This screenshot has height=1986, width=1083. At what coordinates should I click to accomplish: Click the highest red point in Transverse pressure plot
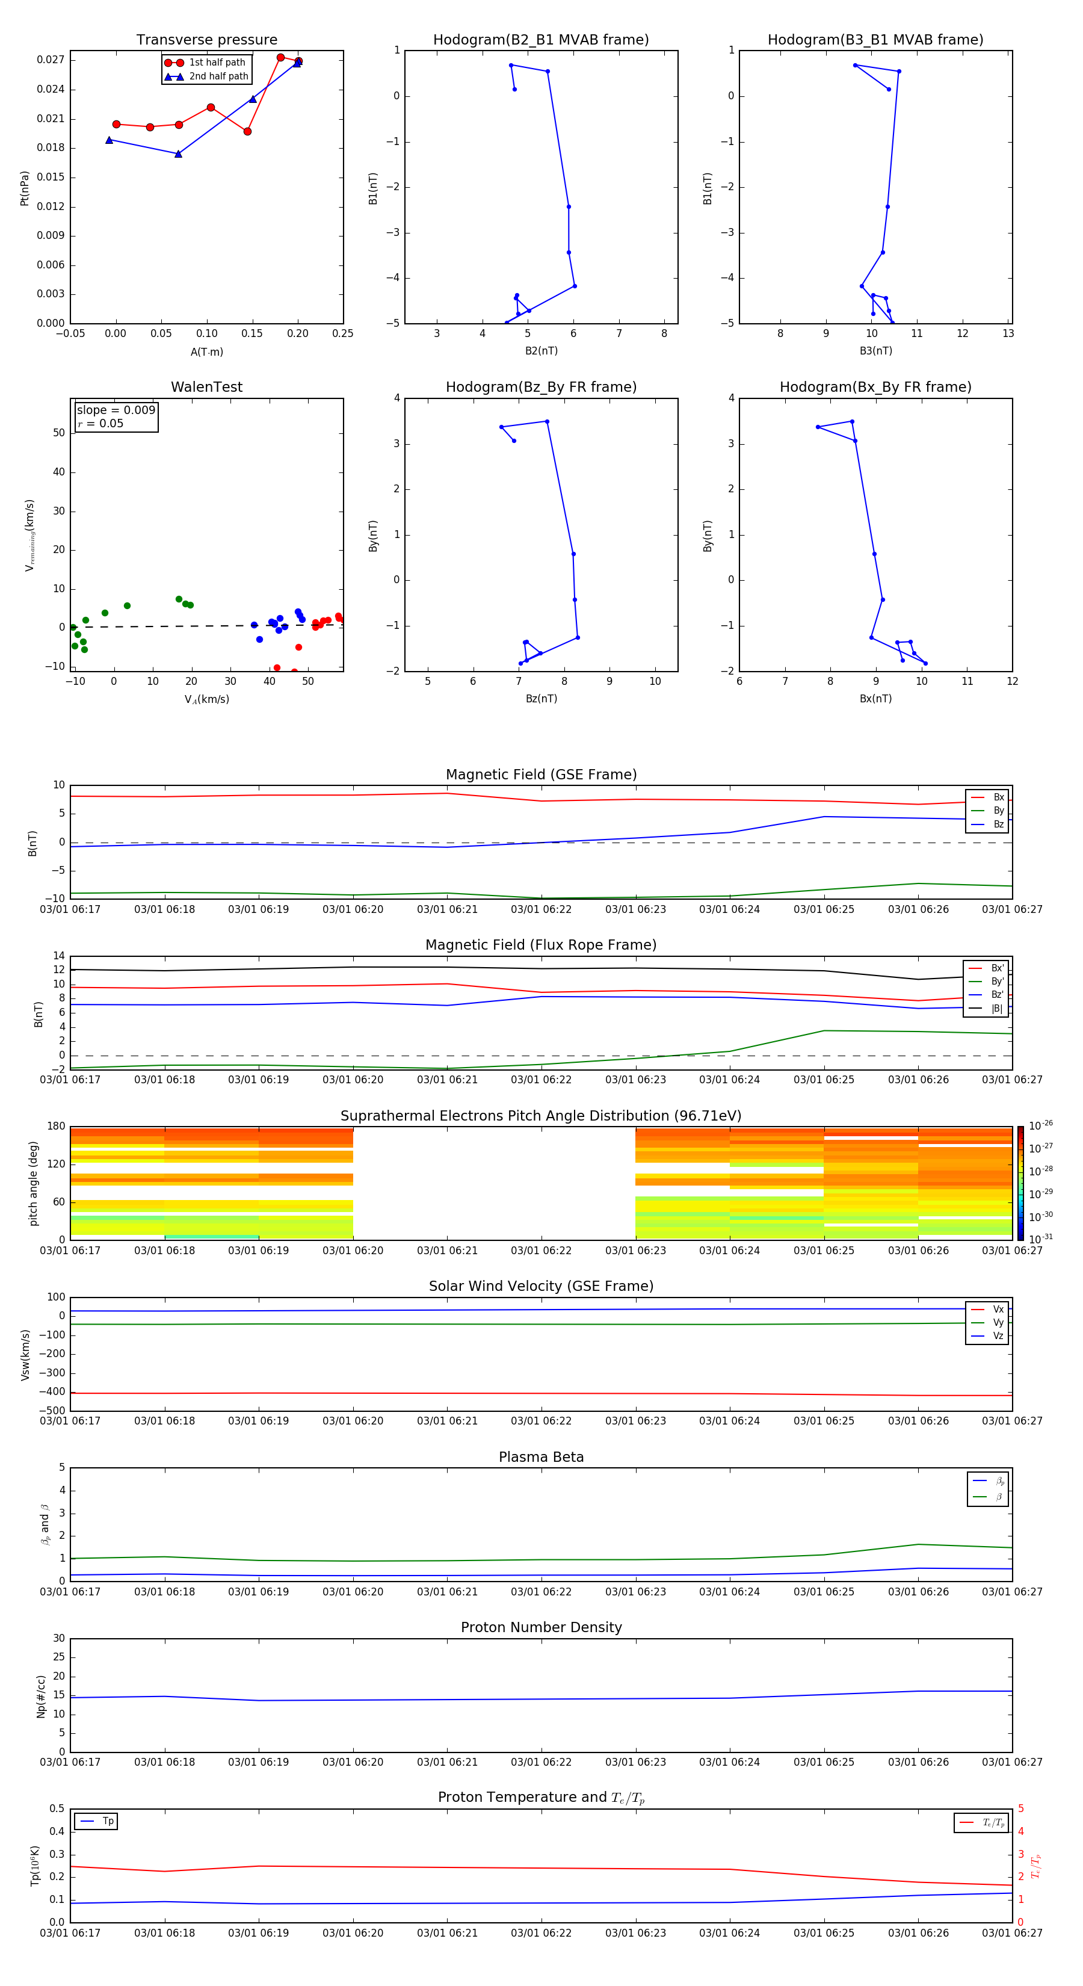(280, 57)
